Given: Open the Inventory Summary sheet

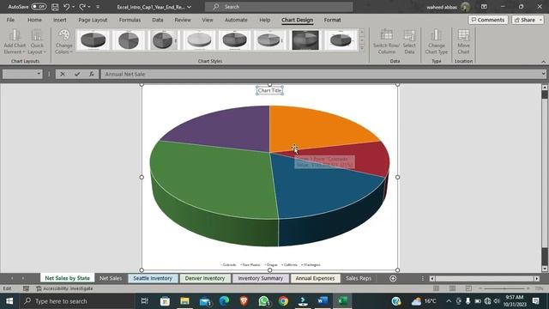Looking at the screenshot, I should (260, 278).
